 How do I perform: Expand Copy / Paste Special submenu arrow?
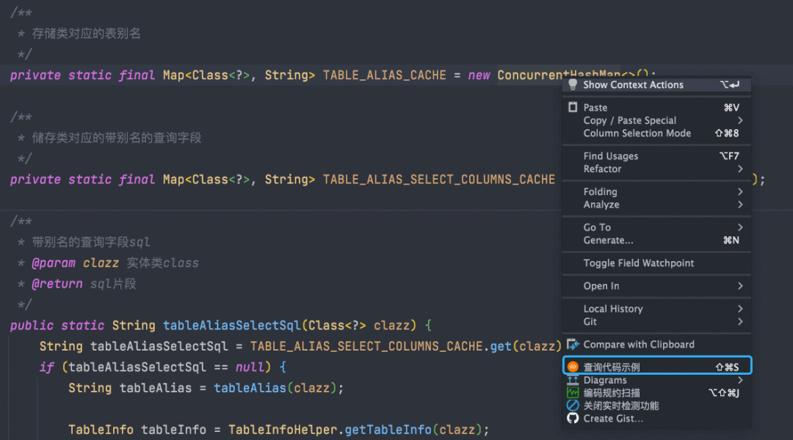point(740,120)
